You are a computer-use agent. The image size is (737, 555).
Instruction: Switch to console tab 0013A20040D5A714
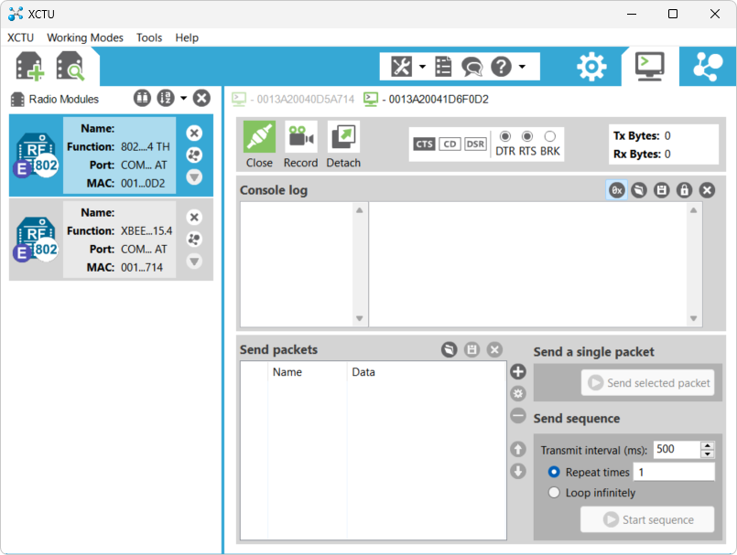(x=293, y=99)
